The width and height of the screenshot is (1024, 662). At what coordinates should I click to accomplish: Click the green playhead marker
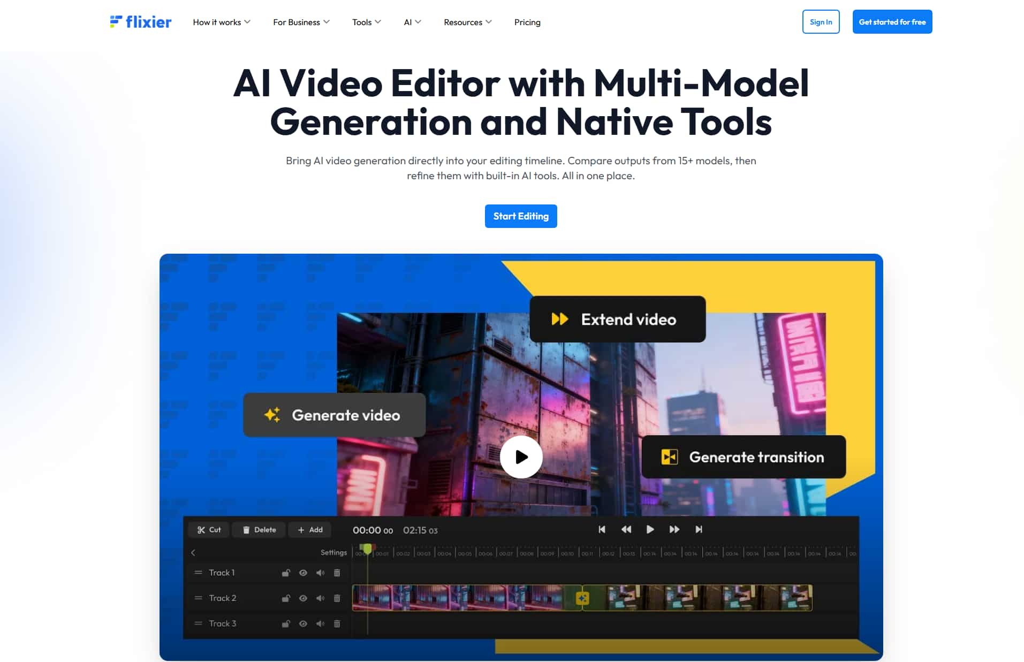[367, 549]
